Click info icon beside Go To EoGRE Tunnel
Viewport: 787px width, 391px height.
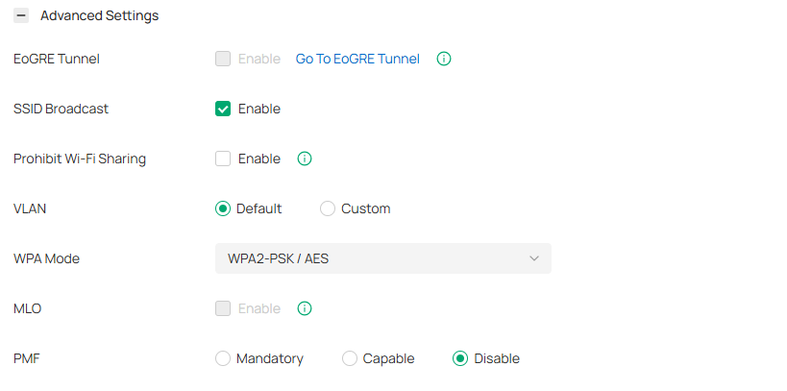[444, 59]
